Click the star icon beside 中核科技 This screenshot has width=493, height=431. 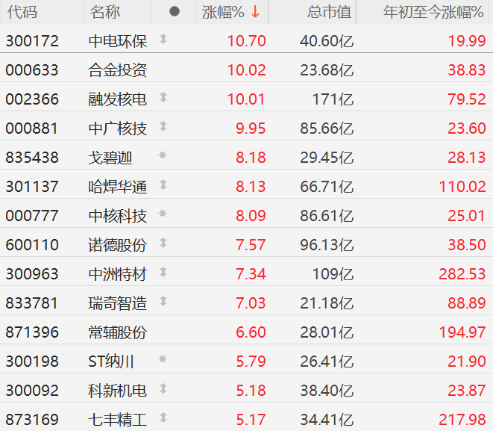(163, 214)
